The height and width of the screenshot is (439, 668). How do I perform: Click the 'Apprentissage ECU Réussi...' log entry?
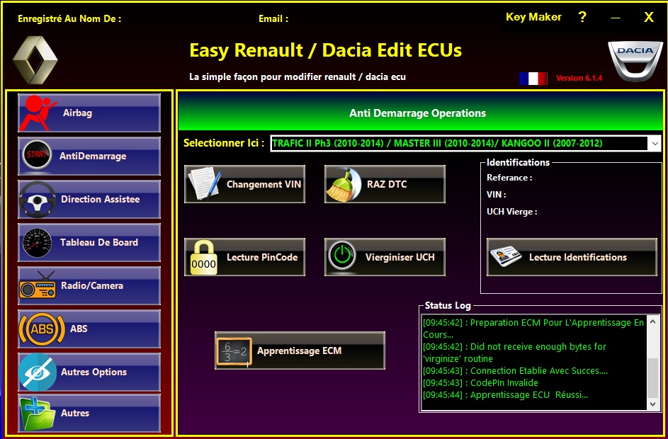(505, 394)
